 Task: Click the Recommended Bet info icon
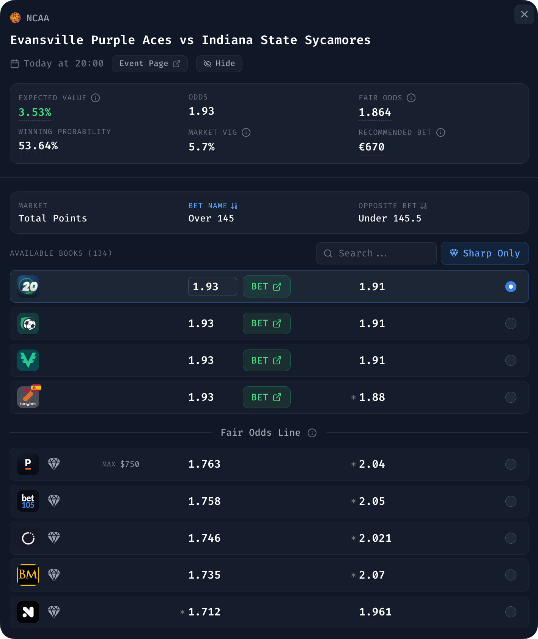(440, 133)
